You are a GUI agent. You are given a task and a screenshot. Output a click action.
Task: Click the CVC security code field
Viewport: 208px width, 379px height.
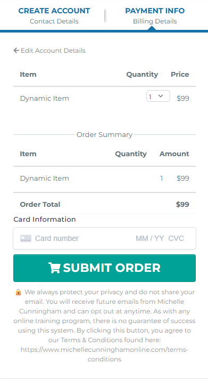[176, 239]
